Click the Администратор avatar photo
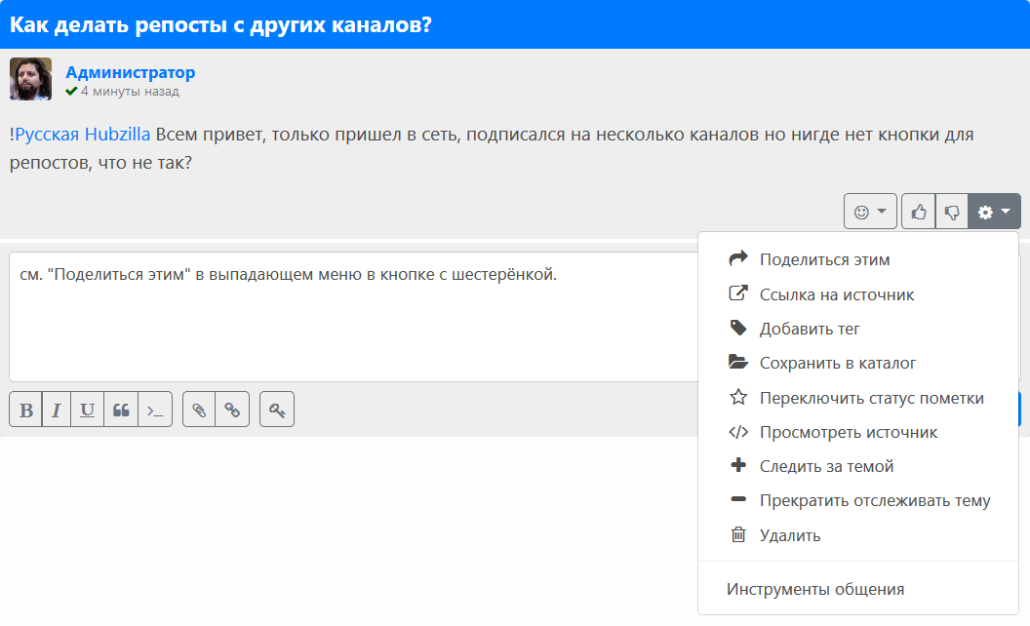Image resolution: width=1030 pixels, height=626 pixels. click(x=30, y=79)
